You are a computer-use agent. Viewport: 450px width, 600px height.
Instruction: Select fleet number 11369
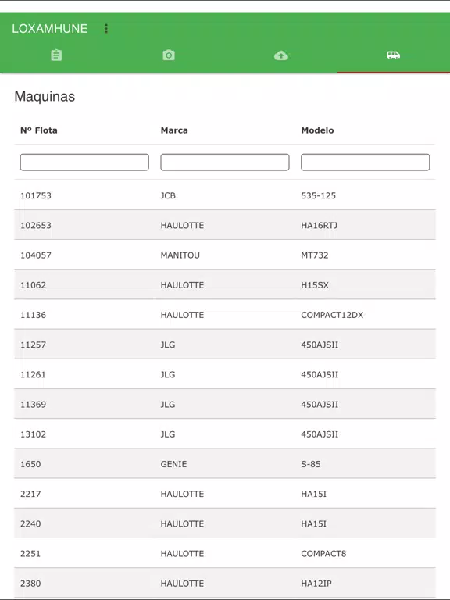click(x=34, y=405)
